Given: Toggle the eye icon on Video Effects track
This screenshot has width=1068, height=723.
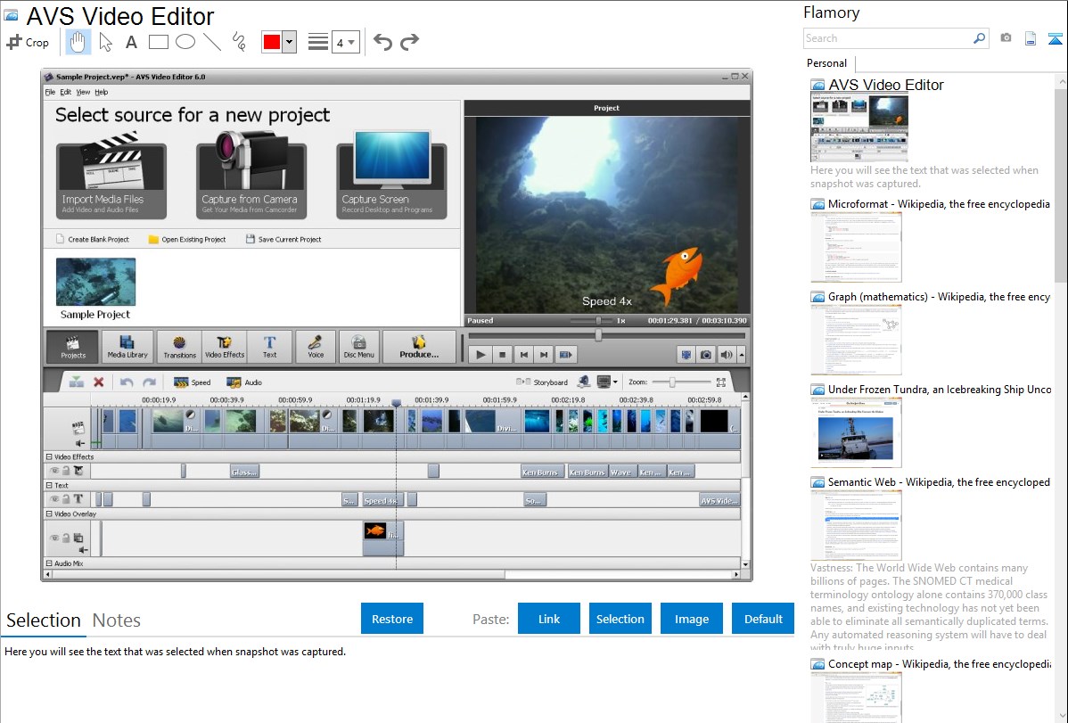Looking at the screenshot, I should 54,471.
